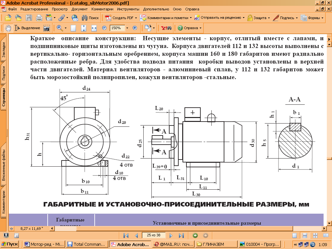This screenshot has width=332, height=249.
Task: Open the Закладки side tab
Action: tap(4, 50)
